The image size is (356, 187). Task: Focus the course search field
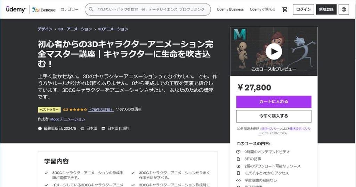[x=148, y=9]
